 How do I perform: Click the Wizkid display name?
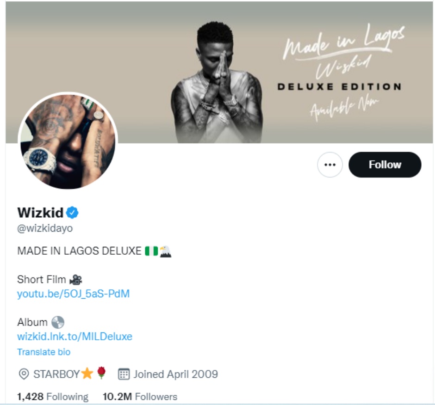tap(40, 213)
